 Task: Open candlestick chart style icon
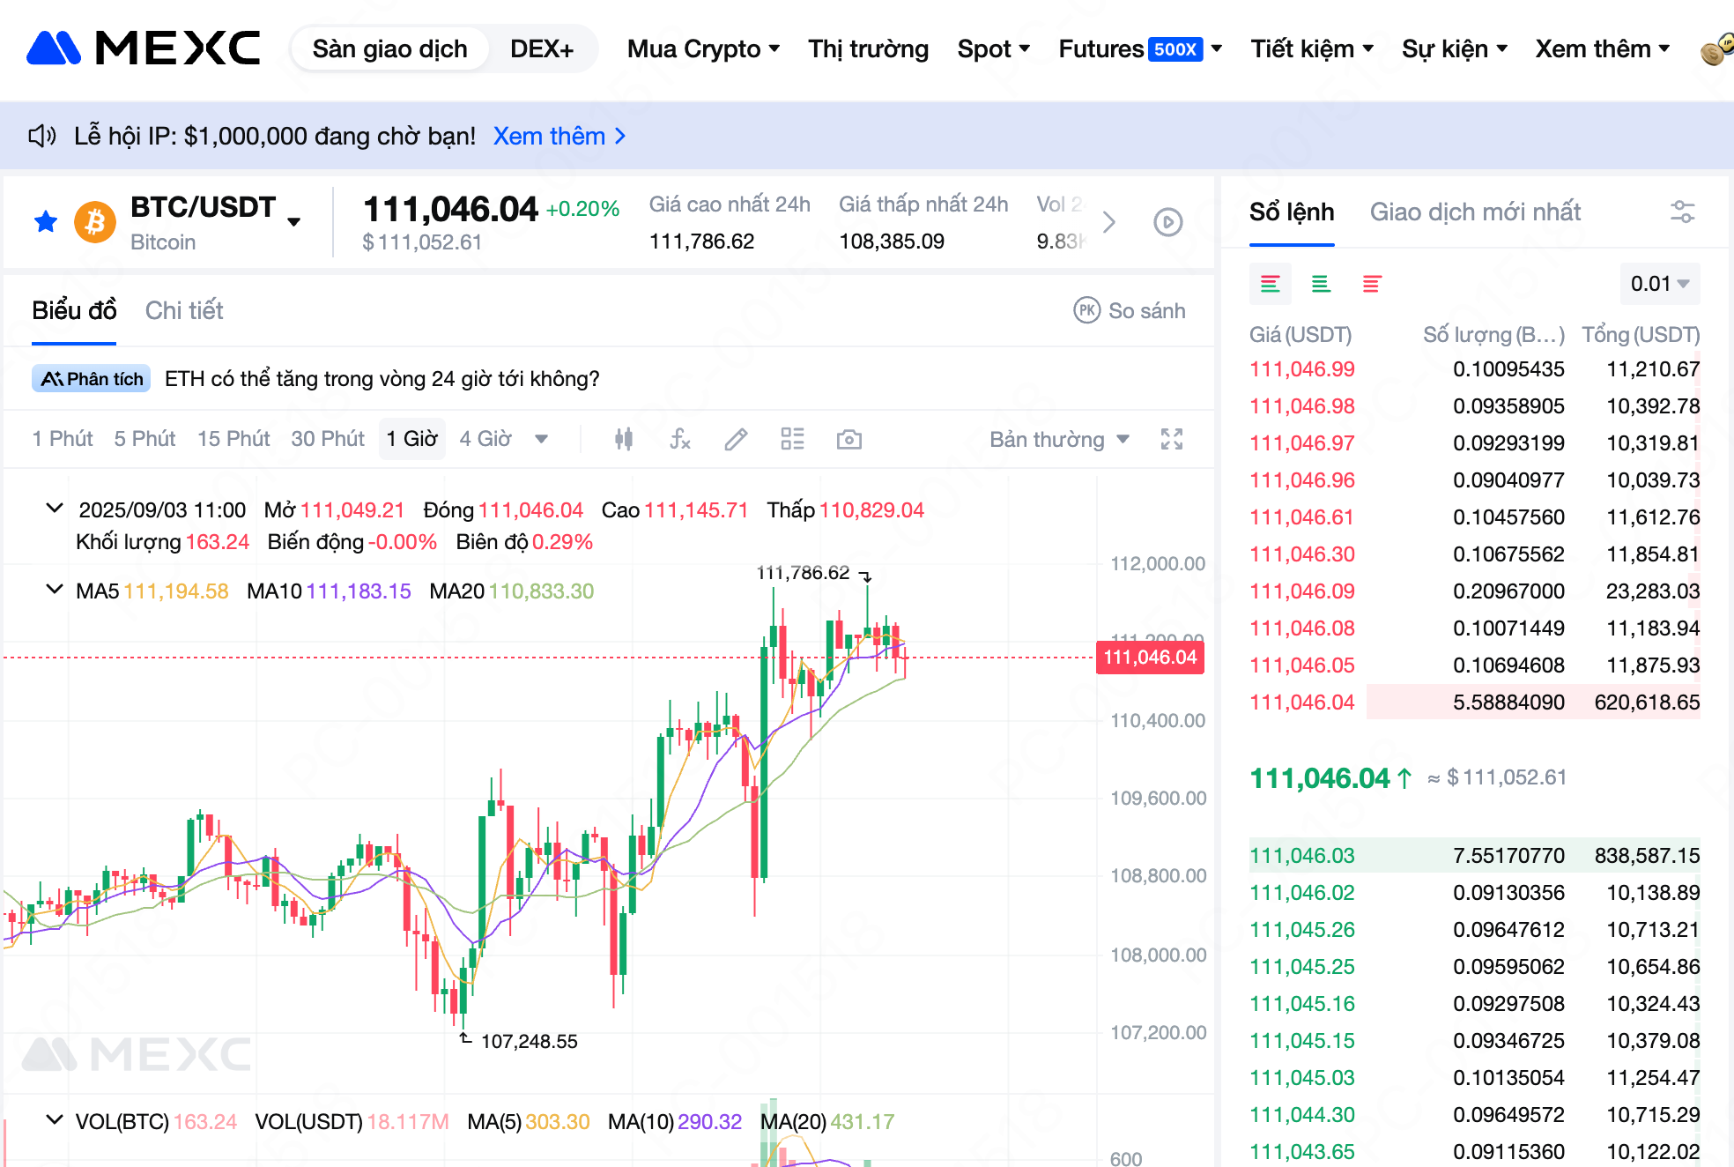pos(624,439)
